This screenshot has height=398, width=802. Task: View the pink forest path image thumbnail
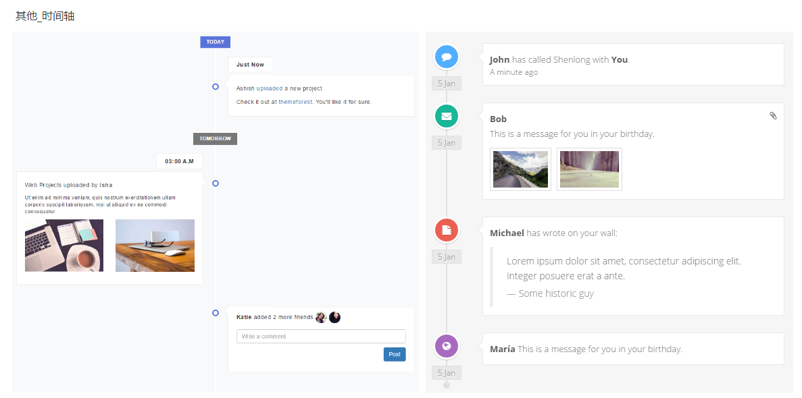coord(589,169)
